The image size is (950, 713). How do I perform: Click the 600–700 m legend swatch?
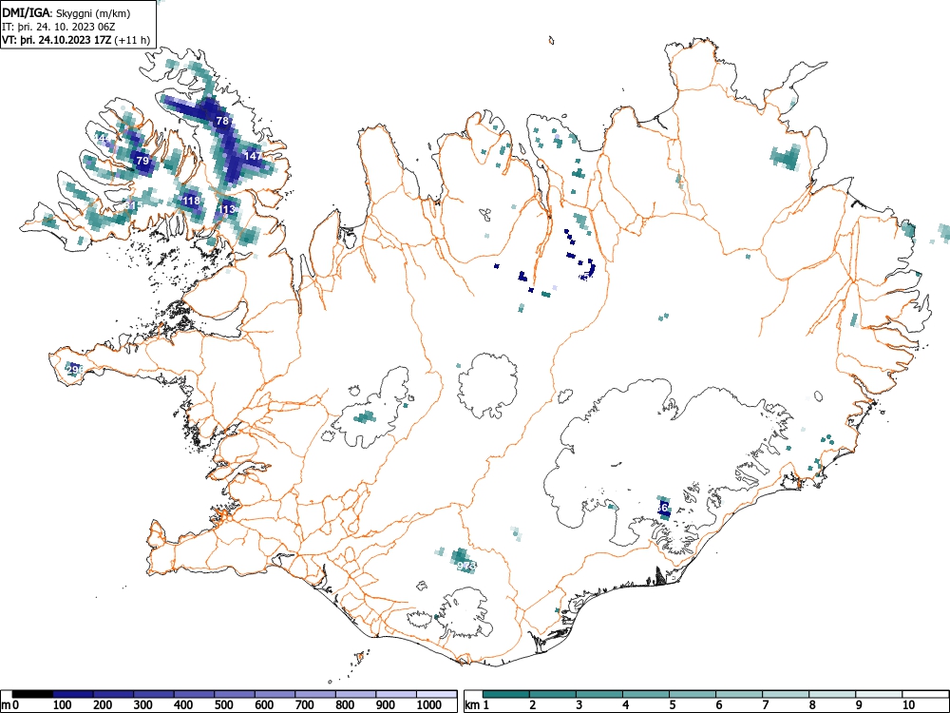tap(275, 694)
